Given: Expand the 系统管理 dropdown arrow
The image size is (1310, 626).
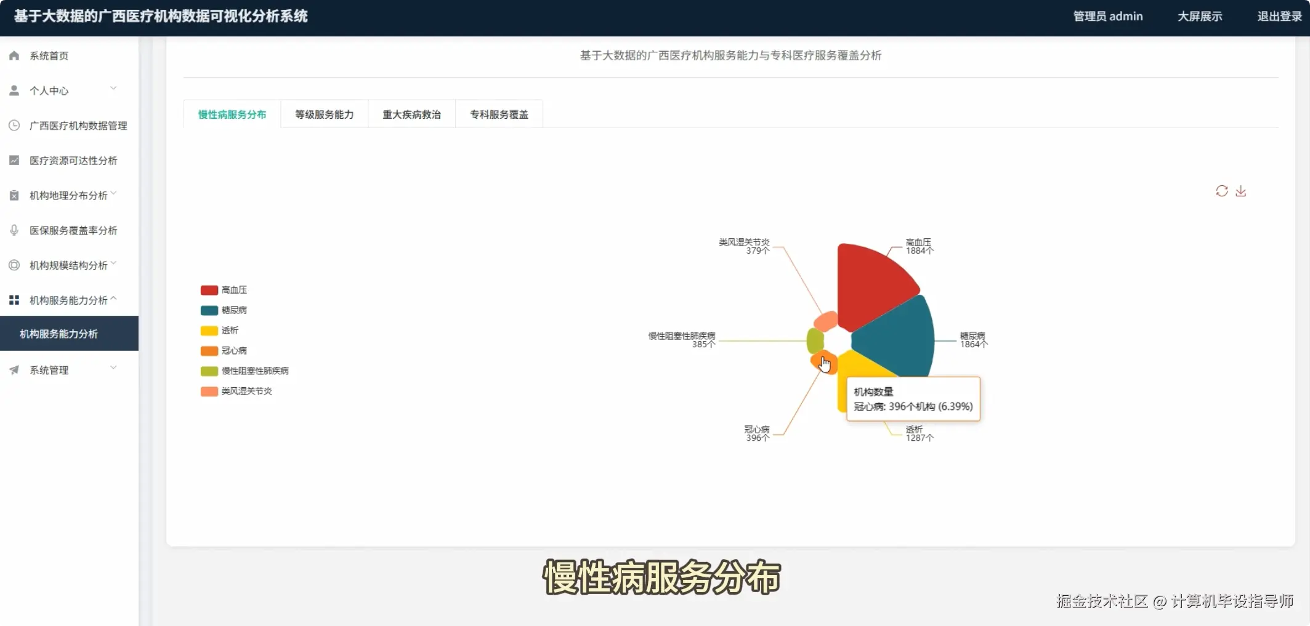Looking at the screenshot, I should (113, 367).
